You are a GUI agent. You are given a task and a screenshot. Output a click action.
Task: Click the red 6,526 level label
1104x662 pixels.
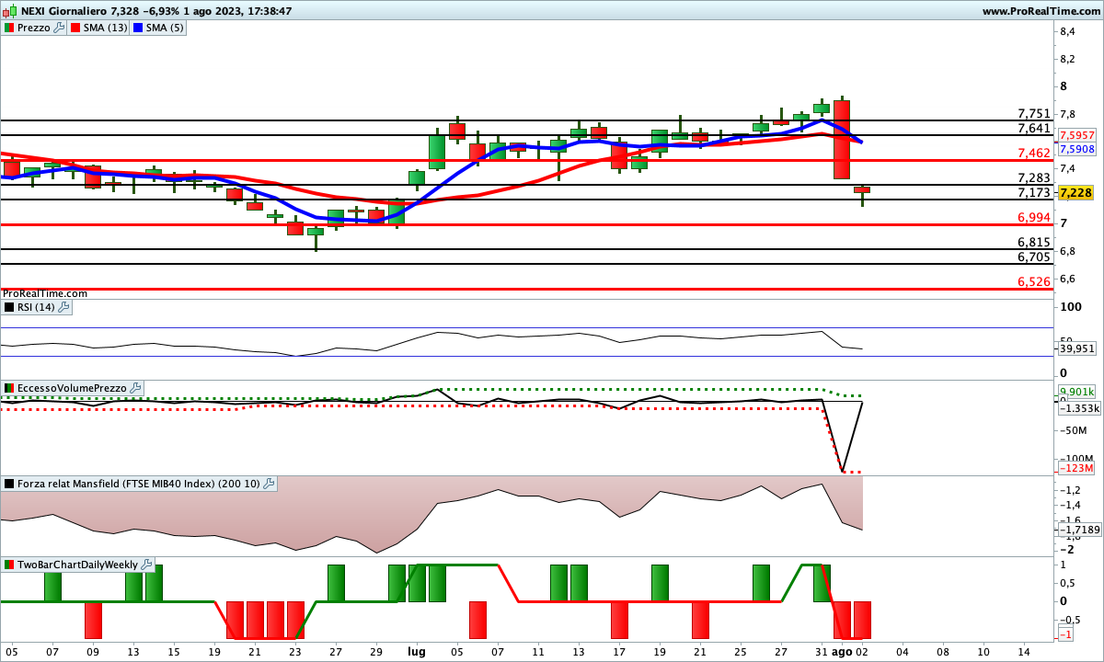(x=1034, y=281)
